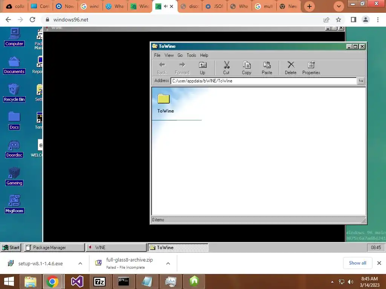Switch to the 'JSO' tab
This screenshot has height=289, width=386.
(214, 6)
